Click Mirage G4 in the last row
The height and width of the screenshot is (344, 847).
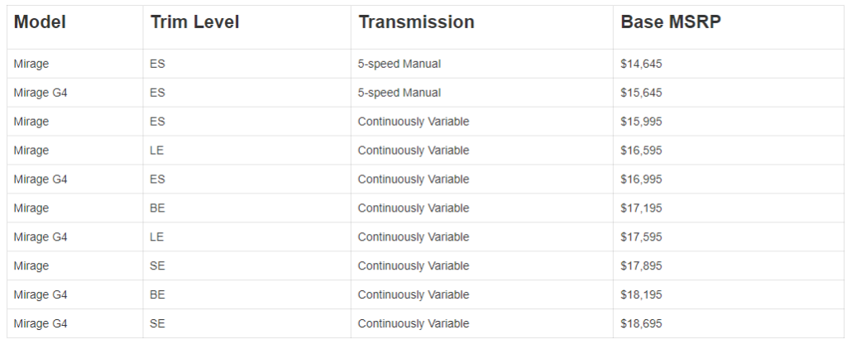pos(41,323)
